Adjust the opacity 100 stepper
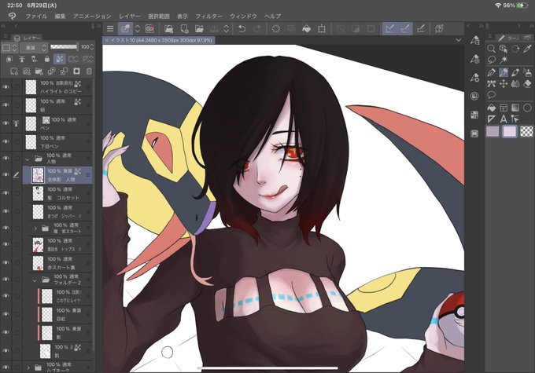 [x=91, y=47]
